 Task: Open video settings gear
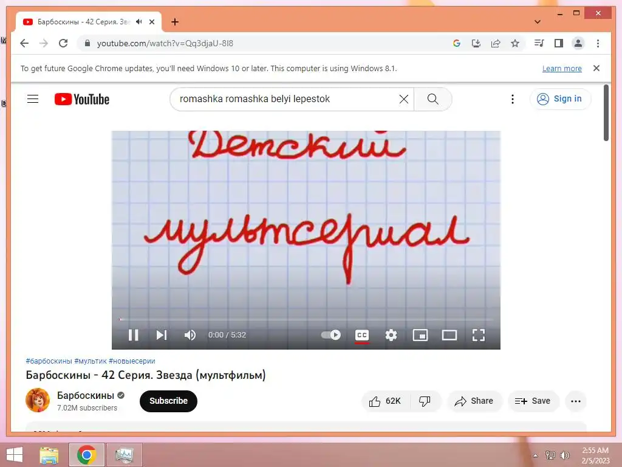(x=391, y=335)
